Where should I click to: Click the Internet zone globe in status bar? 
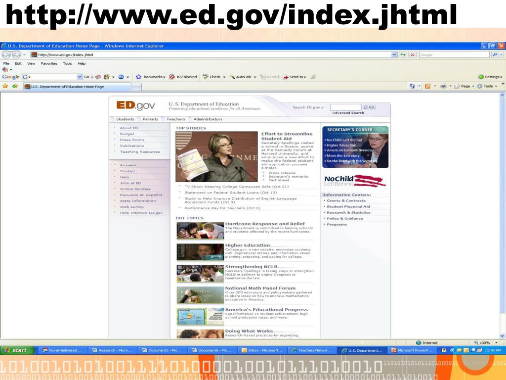coord(419,342)
